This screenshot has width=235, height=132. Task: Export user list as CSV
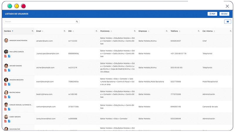[x=224, y=14]
